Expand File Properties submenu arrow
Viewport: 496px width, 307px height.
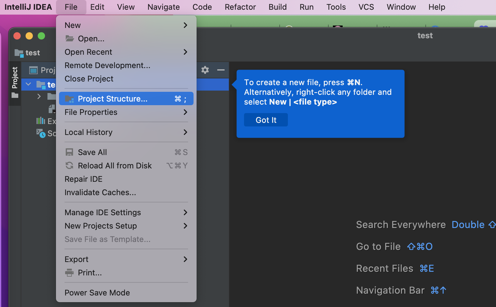[x=185, y=112]
